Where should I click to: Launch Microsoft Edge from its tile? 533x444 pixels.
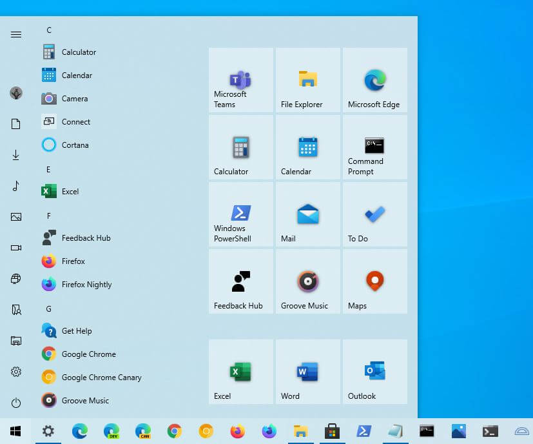click(375, 80)
